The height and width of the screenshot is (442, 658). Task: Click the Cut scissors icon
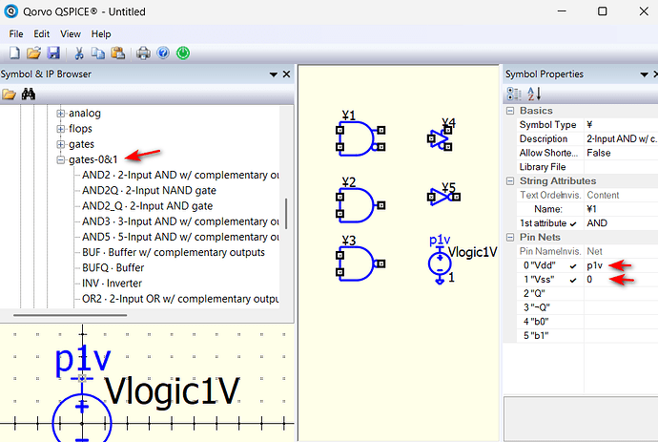tap(80, 52)
